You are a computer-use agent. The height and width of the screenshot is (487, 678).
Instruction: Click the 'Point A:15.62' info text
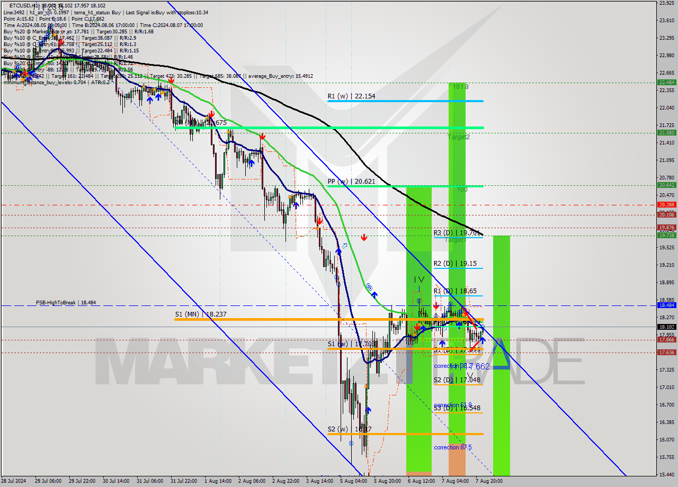coord(19,19)
